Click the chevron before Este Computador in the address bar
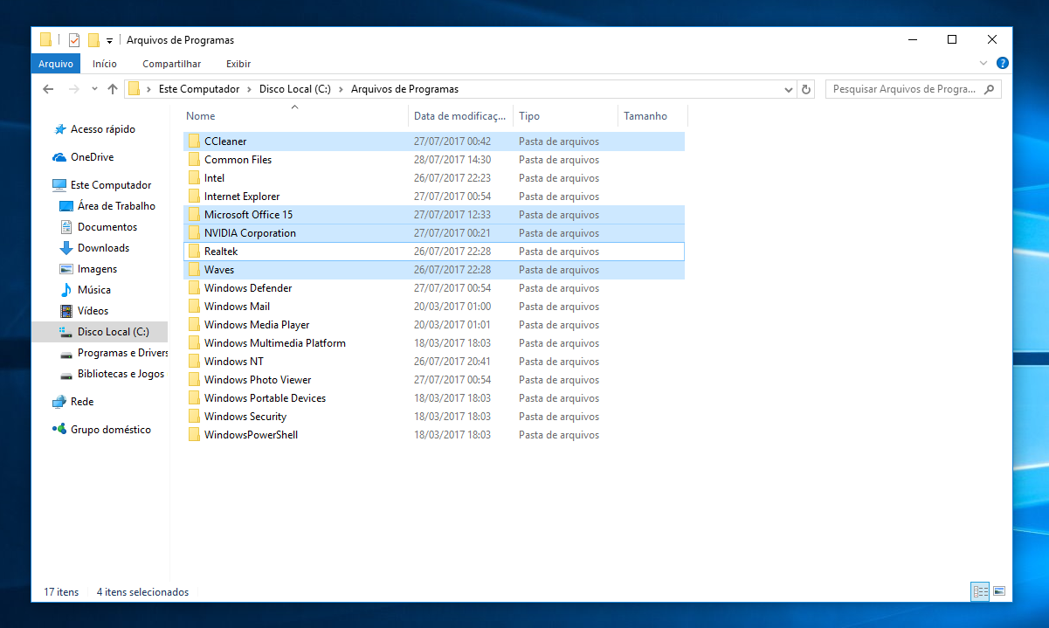The height and width of the screenshot is (628, 1049). pos(149,89)
